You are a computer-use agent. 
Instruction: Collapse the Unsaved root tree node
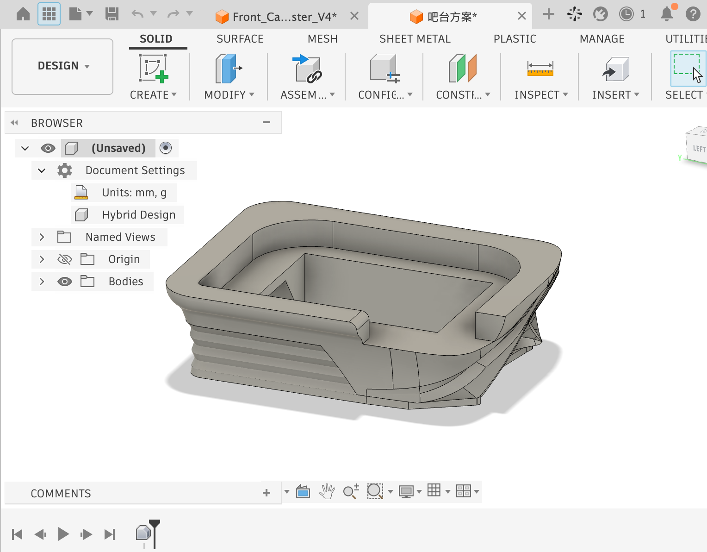pyautogui.click(x=25, y=148)
